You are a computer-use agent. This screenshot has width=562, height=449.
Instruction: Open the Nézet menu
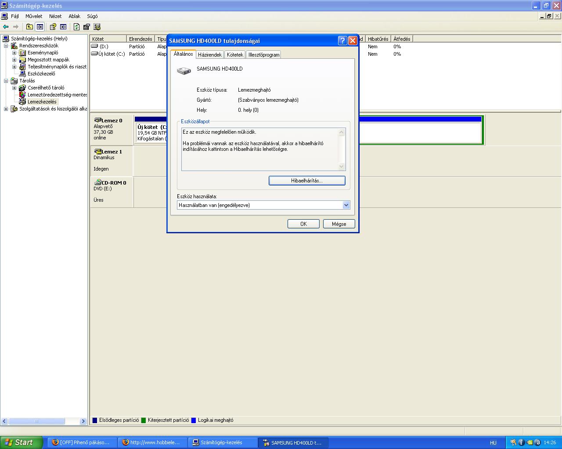click(x=55, y=16)
